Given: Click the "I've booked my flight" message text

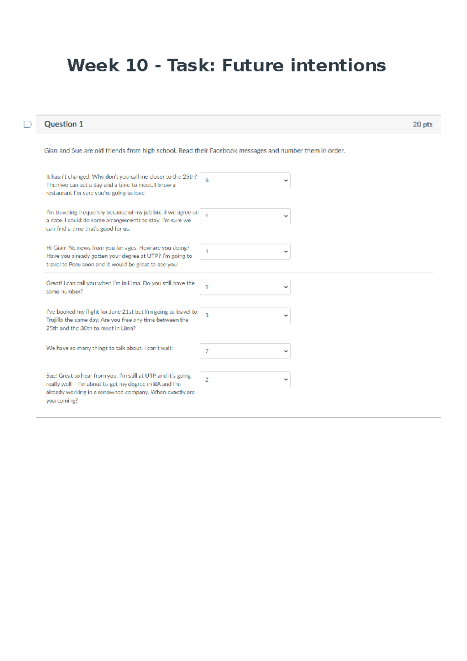Looking at the screenshot, I should pyautogui.click(x=121, y=320).
